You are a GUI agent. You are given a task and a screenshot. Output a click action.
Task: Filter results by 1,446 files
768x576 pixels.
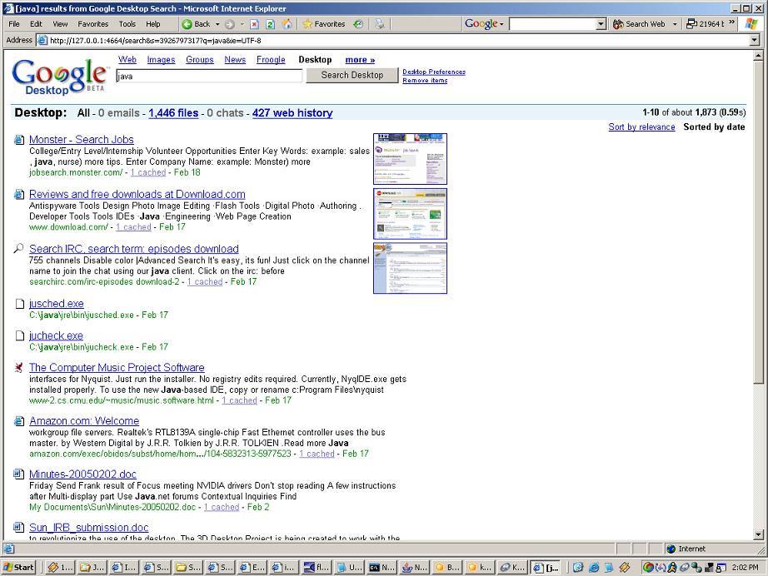(x=173, y=113)
